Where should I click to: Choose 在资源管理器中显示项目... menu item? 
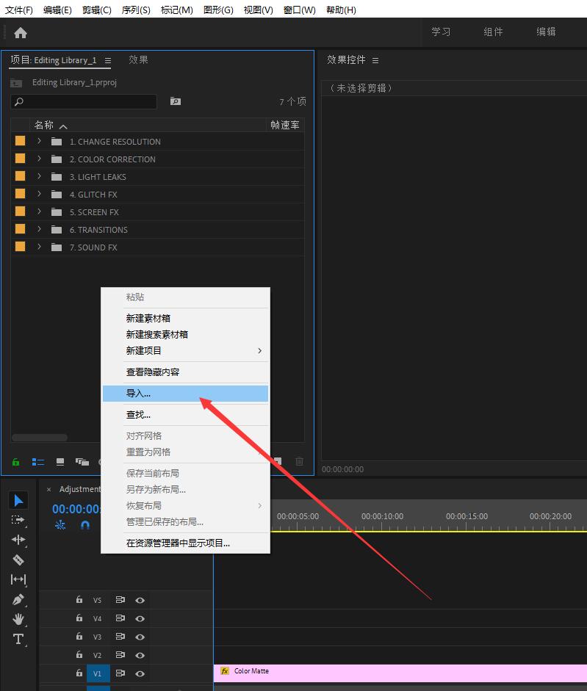pos(185,543)
